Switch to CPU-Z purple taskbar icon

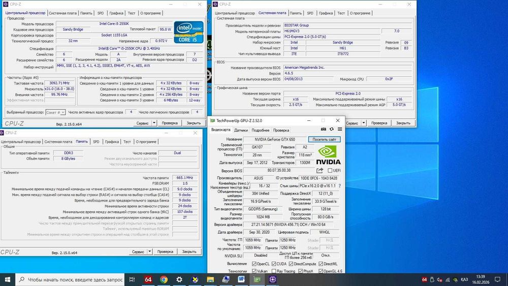272,279
